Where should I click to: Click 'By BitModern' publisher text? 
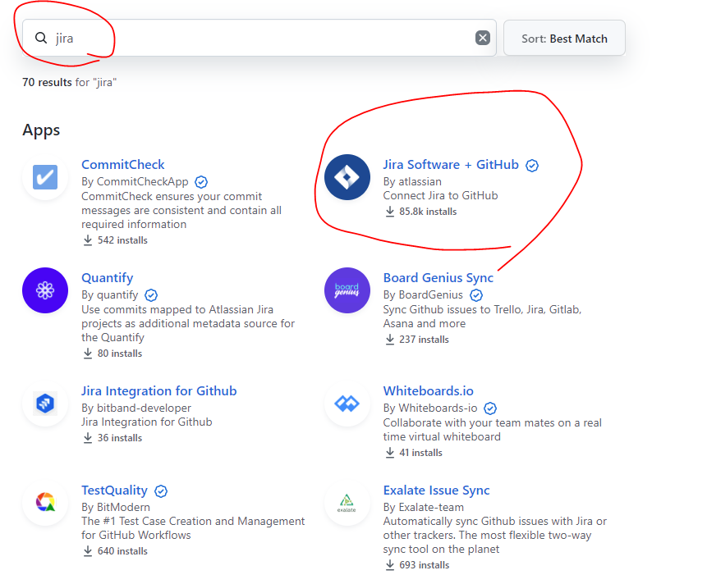click(116, 507)
